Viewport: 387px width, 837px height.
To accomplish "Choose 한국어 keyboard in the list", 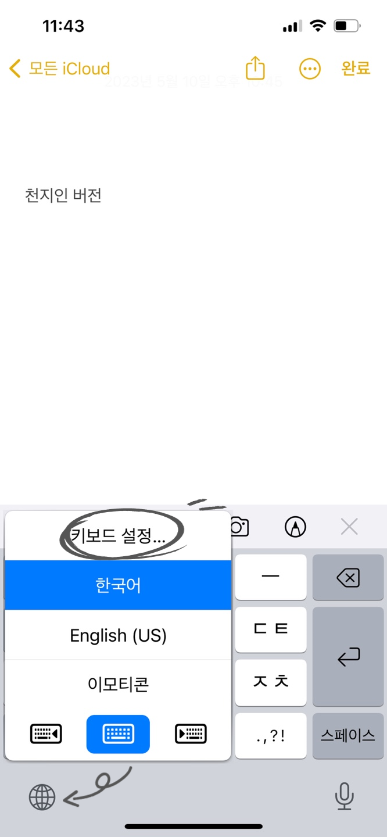I will [x=118, y=585].
